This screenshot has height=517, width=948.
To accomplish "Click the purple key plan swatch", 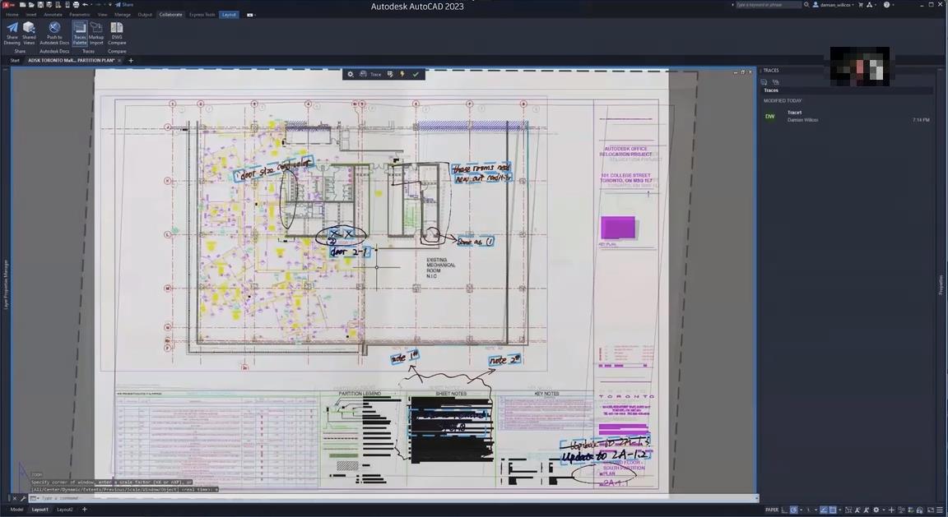I will (x=618, y=228).
